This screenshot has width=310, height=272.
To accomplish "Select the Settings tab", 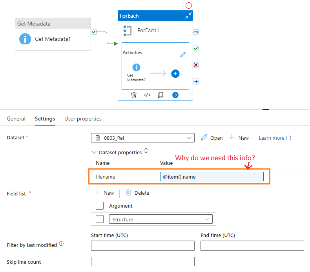I will (x=45, y=119).
